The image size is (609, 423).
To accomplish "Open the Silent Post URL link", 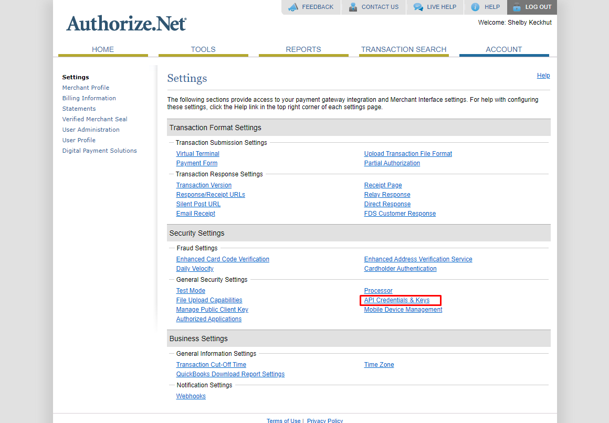I will pos(198,204).
